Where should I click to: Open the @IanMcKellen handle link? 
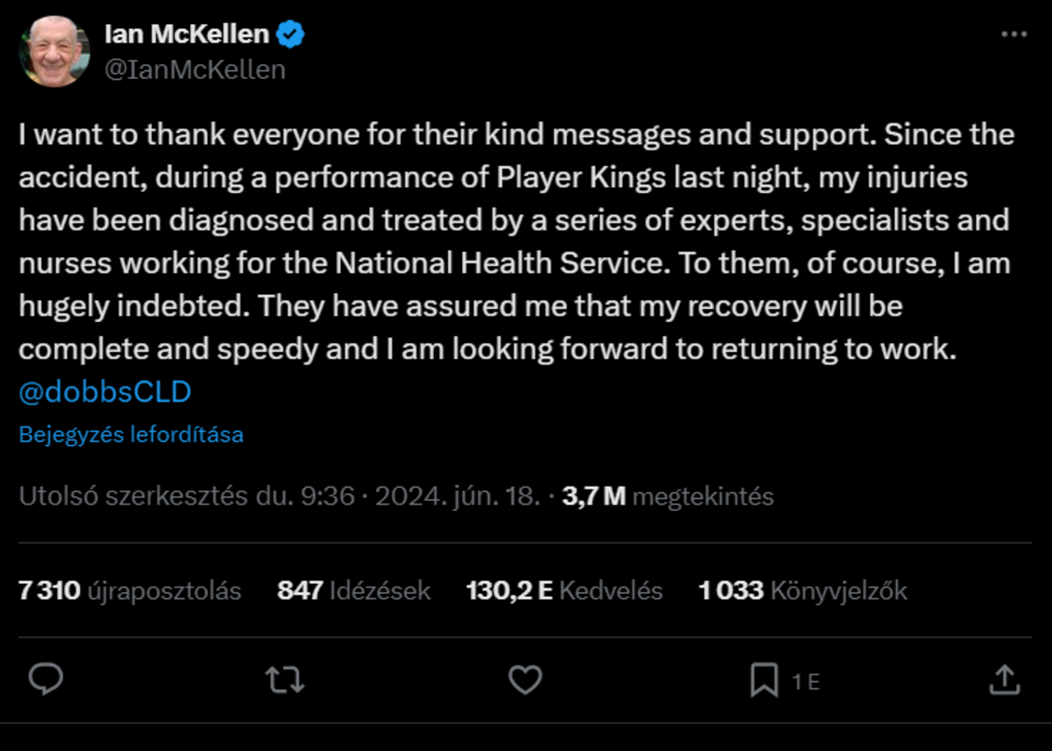195,70
